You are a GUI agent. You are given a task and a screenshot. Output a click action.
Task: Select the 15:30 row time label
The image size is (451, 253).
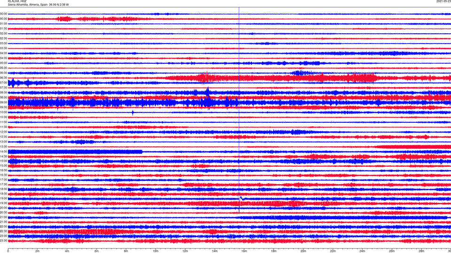point(3,165)
